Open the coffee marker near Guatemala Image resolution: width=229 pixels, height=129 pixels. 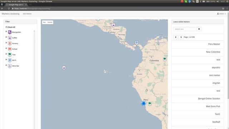[x=113, y=25]
